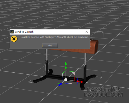Click the left silver post of the stand
This screenshot has width=129, height=103.
click(47, 55)
